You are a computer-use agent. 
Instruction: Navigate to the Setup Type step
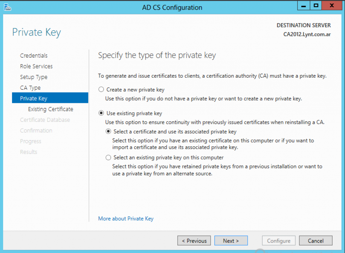(33, 77)
